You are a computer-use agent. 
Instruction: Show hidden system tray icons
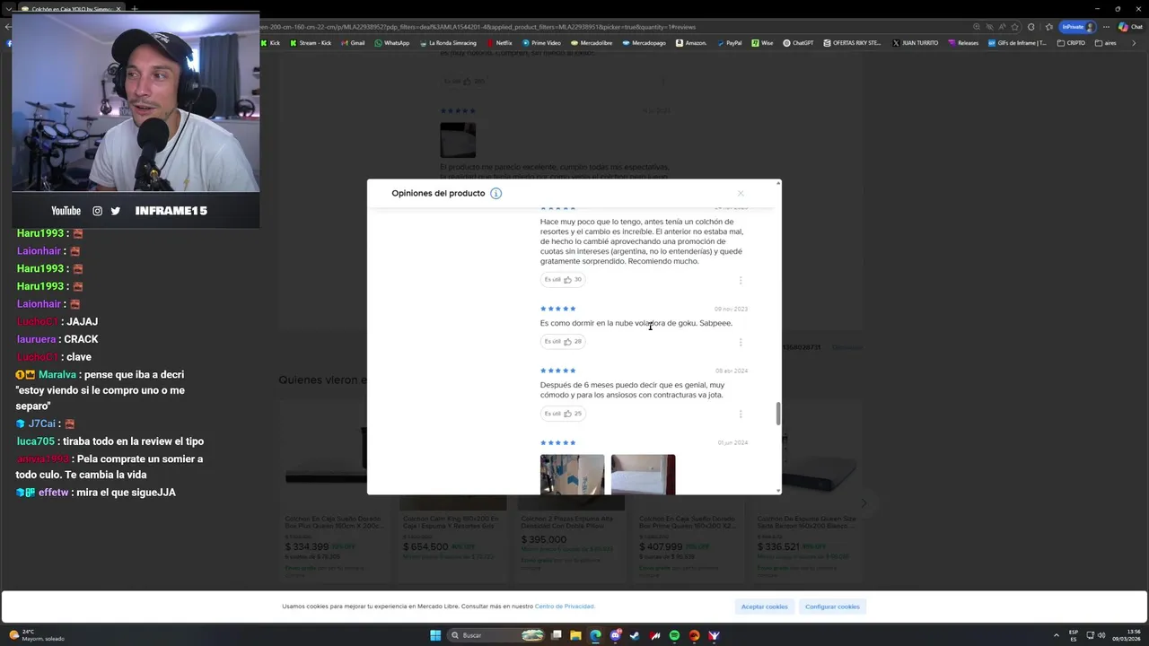click(1055, 635)
